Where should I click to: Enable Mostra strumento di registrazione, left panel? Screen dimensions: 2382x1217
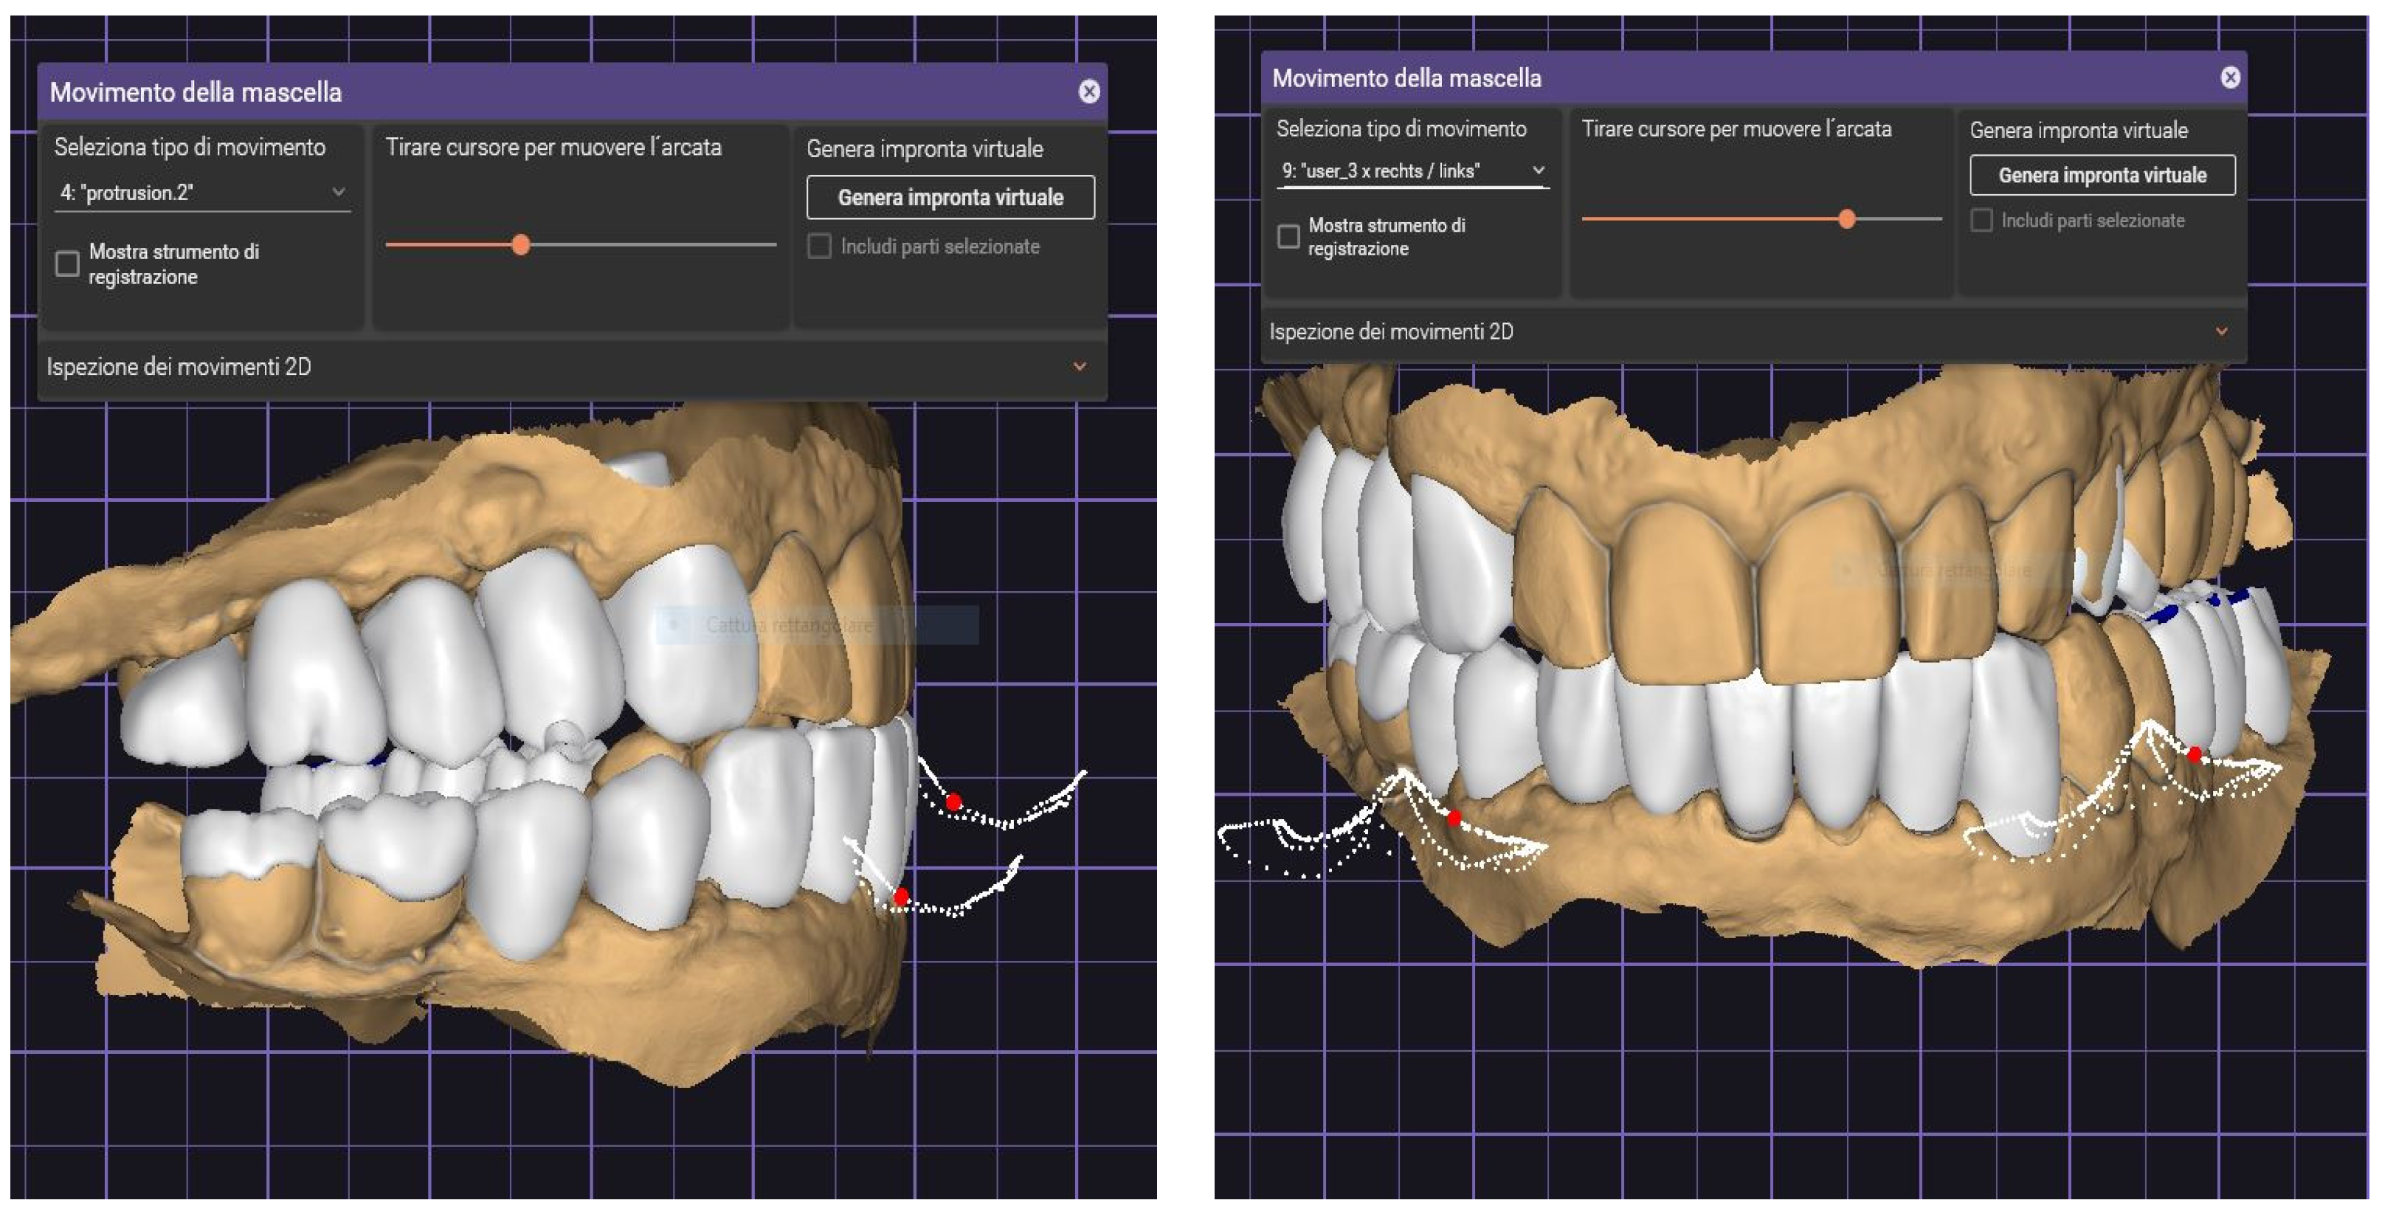tap(67, 264)
